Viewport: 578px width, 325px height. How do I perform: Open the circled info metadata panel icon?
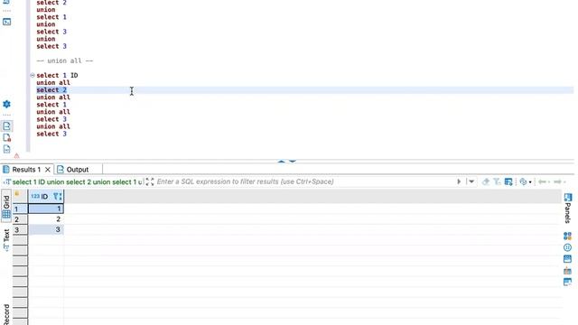(x=567, y=247)
